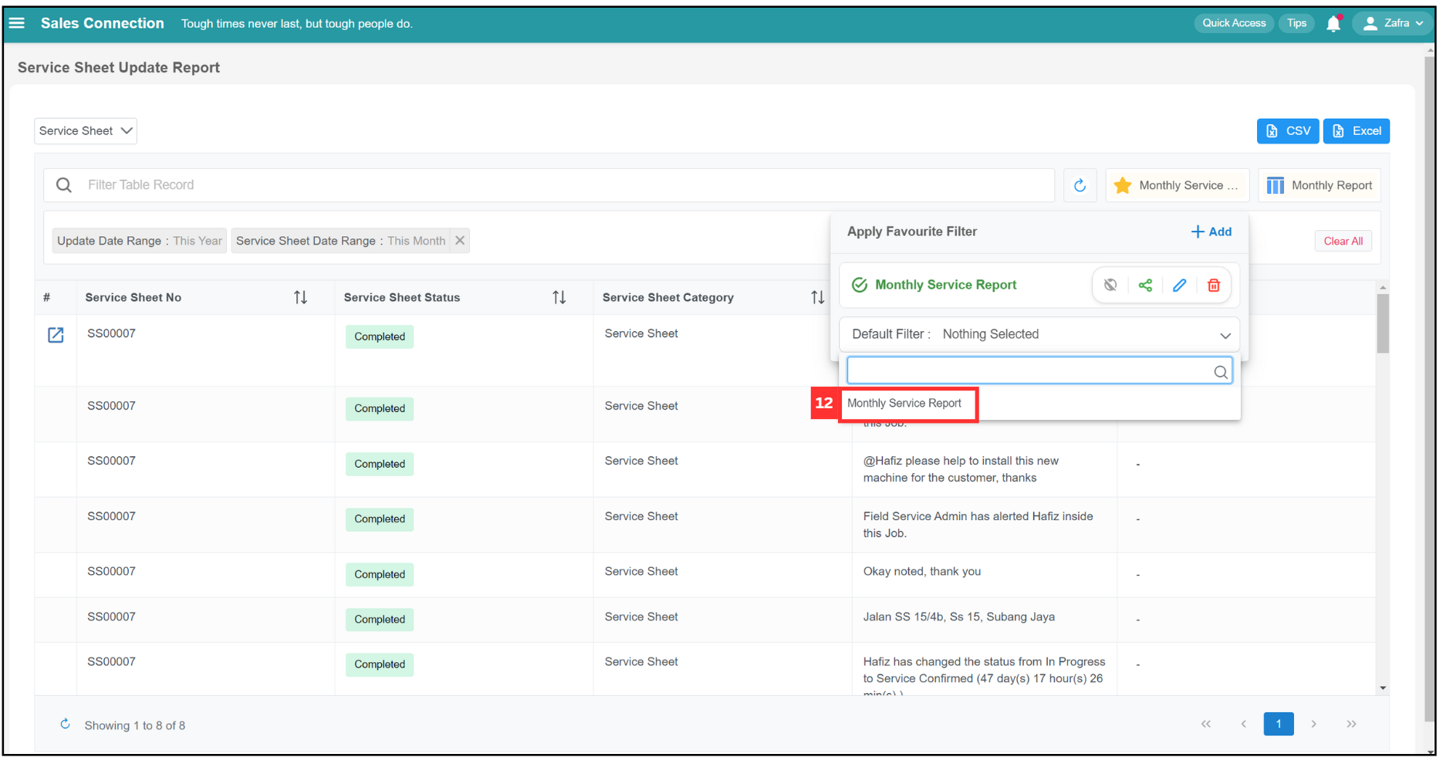Open the Tips button
The image size is (1443, 764).
[1296, 23]
